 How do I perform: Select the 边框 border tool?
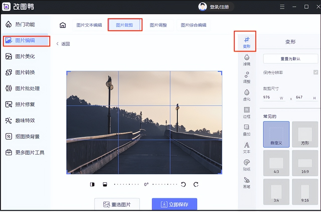point(247,112)
